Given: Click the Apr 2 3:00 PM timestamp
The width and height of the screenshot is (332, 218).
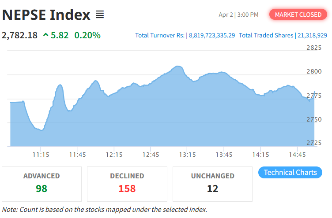Looking at the screenshot, I should [238, 15].
